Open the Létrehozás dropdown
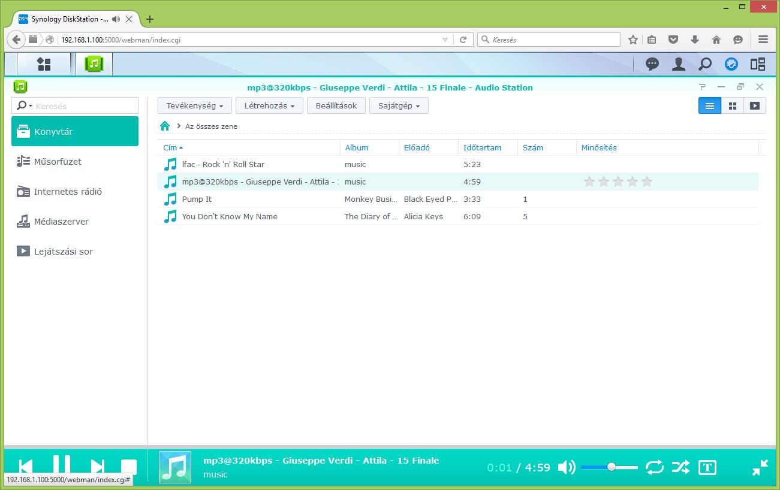 [269, 105]
